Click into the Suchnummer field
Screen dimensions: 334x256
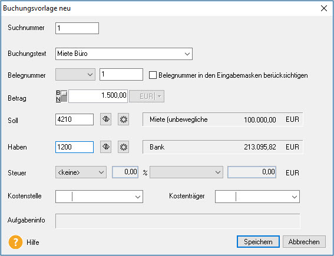[77, 28]
